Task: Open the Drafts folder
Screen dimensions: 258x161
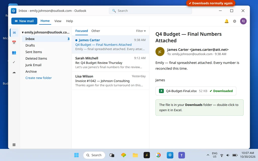Action: pos(46,45)
